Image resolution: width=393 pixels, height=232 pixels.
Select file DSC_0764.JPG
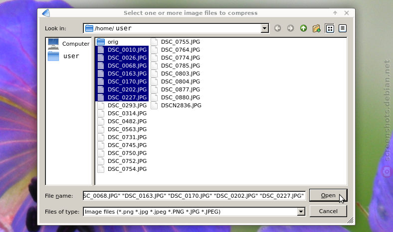[x=176, y=50]
